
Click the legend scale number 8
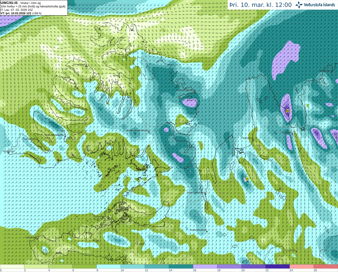pyautogui.click(x=97, y=270)
